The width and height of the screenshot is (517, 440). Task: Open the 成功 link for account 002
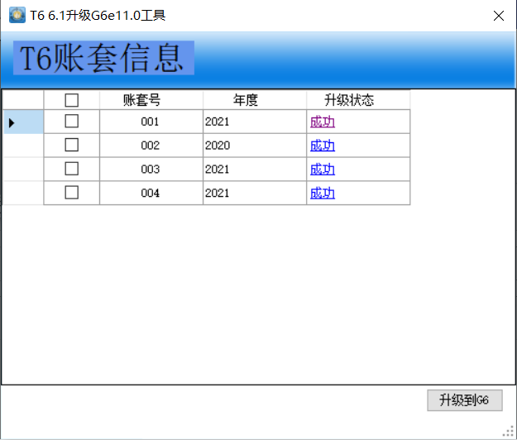pos(323,146)
